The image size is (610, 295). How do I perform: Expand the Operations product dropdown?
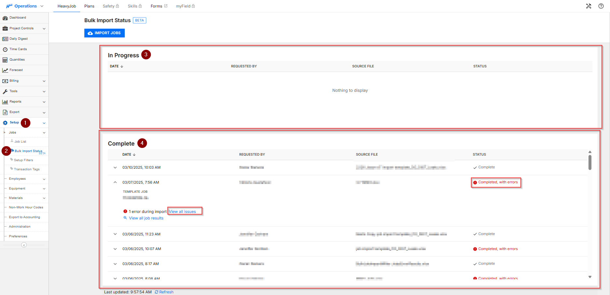coord(42,6)
